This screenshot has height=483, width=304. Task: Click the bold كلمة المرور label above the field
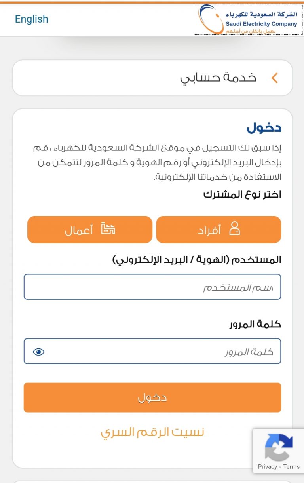(x=255, y=324)
